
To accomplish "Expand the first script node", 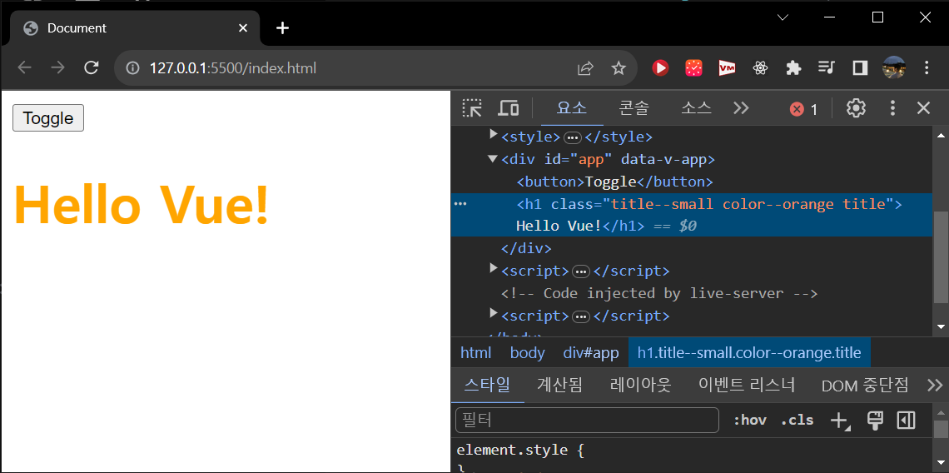I will pos(494,269).
